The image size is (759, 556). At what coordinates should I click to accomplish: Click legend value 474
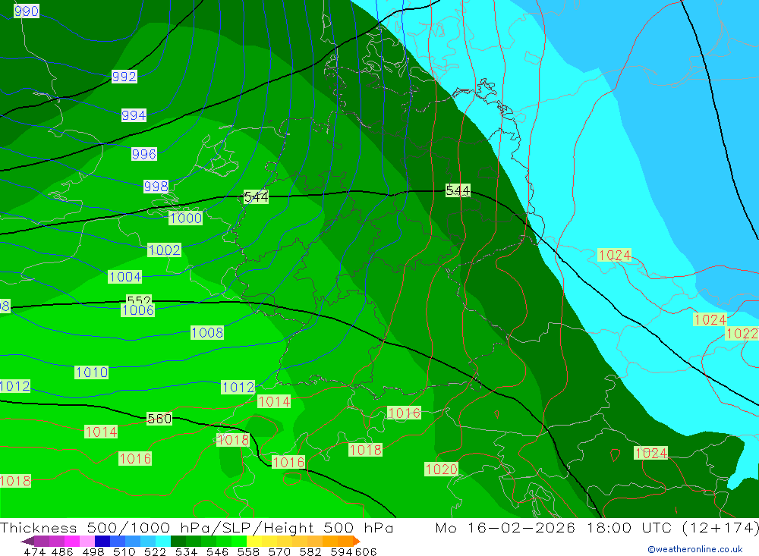coord(34,552)
